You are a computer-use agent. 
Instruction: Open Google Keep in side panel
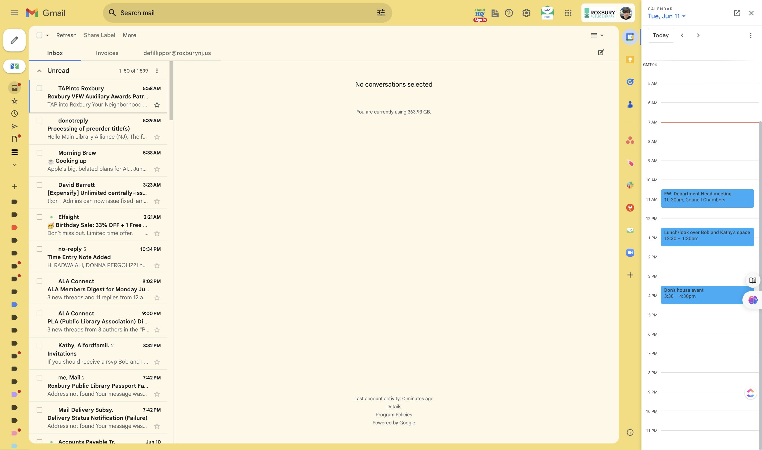630,60
